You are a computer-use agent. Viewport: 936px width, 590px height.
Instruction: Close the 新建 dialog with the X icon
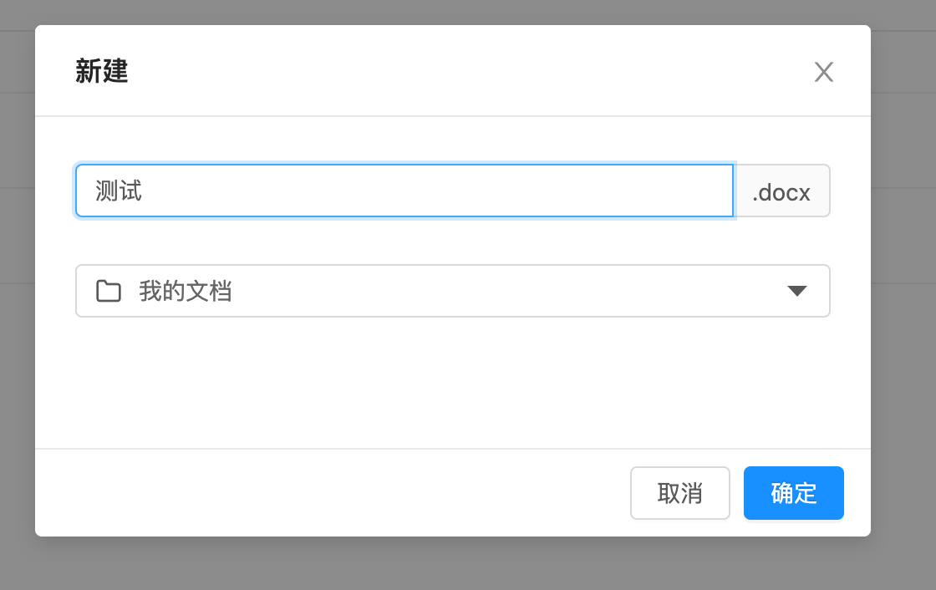point(824,73)
